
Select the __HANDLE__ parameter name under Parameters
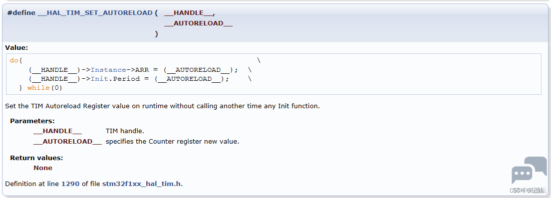click(x=57, y=131)
